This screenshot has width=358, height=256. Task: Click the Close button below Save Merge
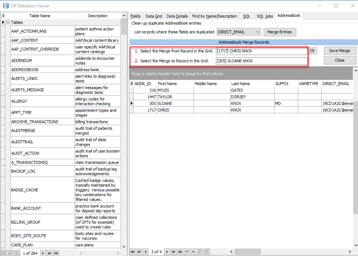pyautogui.click(x=339, y=60)
